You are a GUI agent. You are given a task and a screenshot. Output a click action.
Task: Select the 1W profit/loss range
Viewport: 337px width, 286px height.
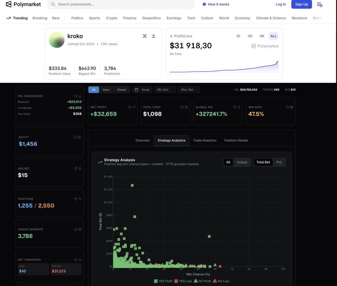click(x=250, y=36)
